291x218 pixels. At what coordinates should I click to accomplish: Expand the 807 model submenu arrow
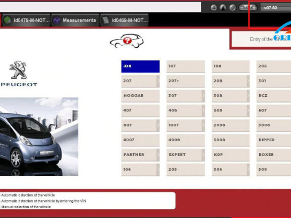(x=158, y=125)
